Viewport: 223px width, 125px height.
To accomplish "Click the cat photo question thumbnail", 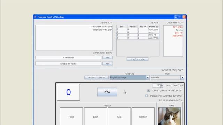I will [169, 116].
